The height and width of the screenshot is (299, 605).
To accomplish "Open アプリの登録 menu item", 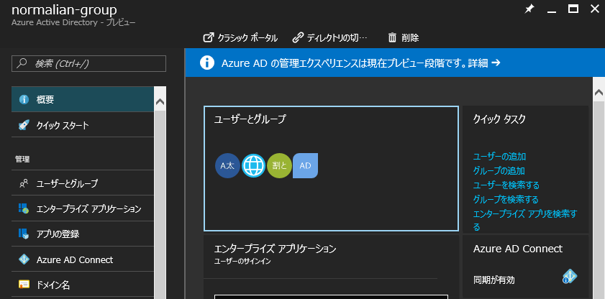I will tap(83, 234).
